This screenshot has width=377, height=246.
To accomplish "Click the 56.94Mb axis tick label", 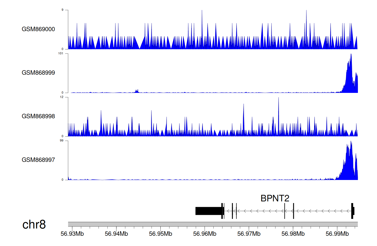I will (x=116, y=234).
